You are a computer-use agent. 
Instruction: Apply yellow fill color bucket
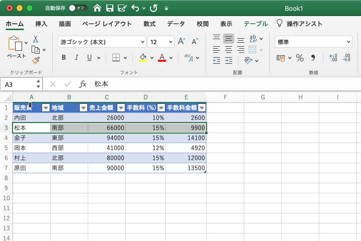[143, 57]
